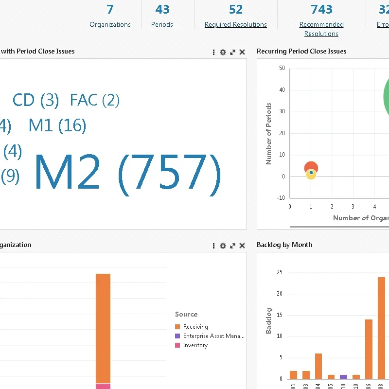The width and height of the screenshot is (389, 389).
Task: Click the tall orange Receiving stacked bar
Action: click(x=103, y=328)
